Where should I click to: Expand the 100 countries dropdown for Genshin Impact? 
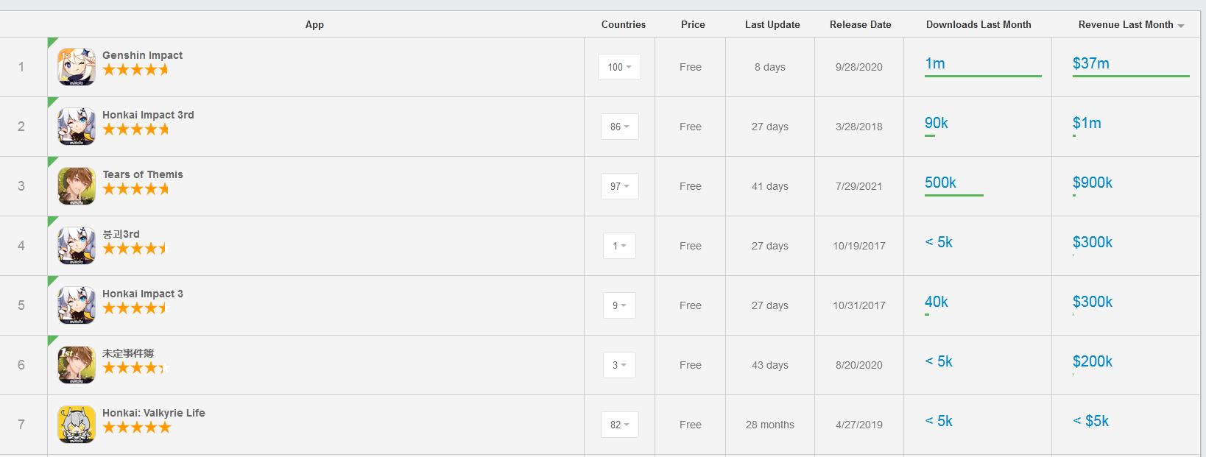coord(619,67)
